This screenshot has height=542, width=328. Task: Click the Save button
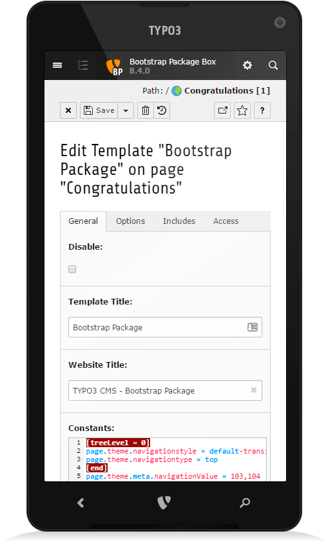[99, 110]
